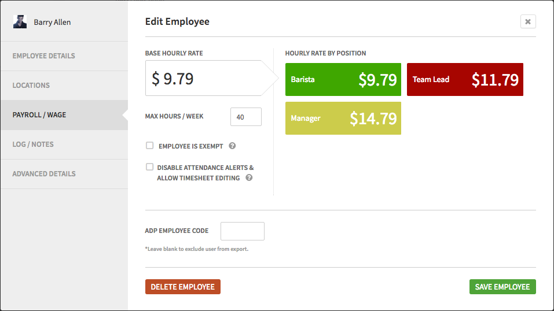Click help icon beside Employee Is Exempt
The height and width of the screenshot is (311, 554).
(232, 146)
